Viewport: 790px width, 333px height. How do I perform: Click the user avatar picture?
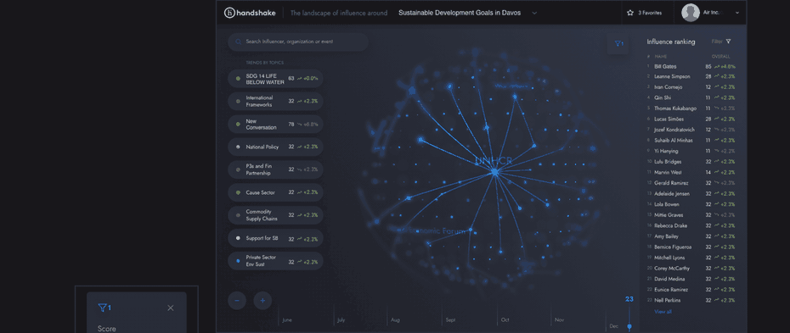pyautogui.click(x=691, y=13)
